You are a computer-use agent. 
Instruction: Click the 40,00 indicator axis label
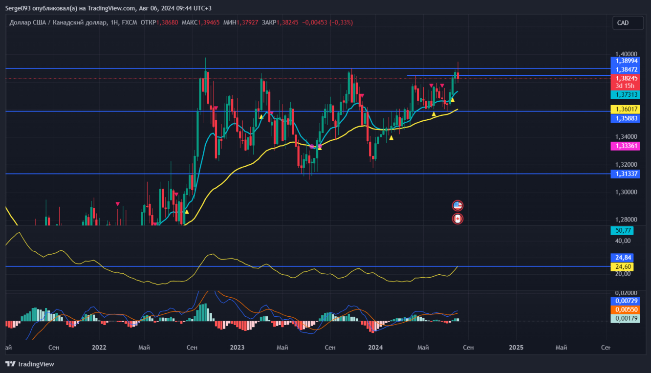[622, 241]
